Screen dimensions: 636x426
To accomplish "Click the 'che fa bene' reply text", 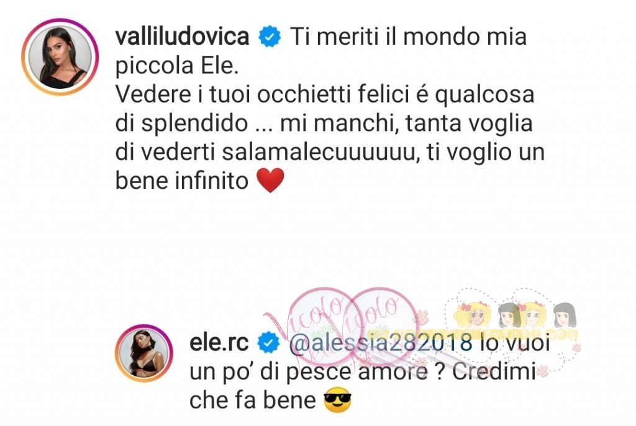I will 252,400.
